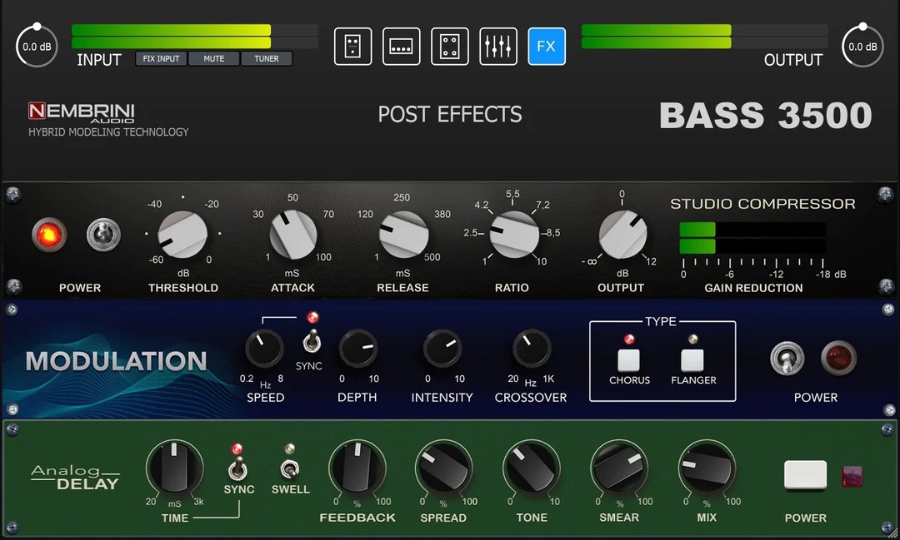The height and width of the screenshot is (540, 900).
Task: Click the FIX INPUT button
Action: click(162, 58)
